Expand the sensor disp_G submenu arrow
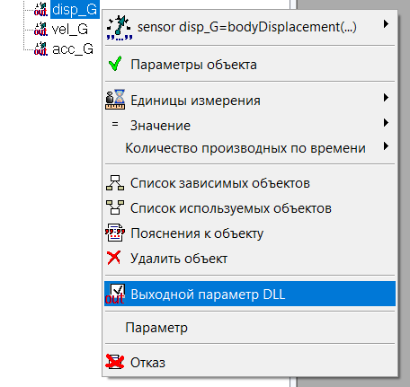Viewport: 410px width, 387px height. (x=386, y=24)
